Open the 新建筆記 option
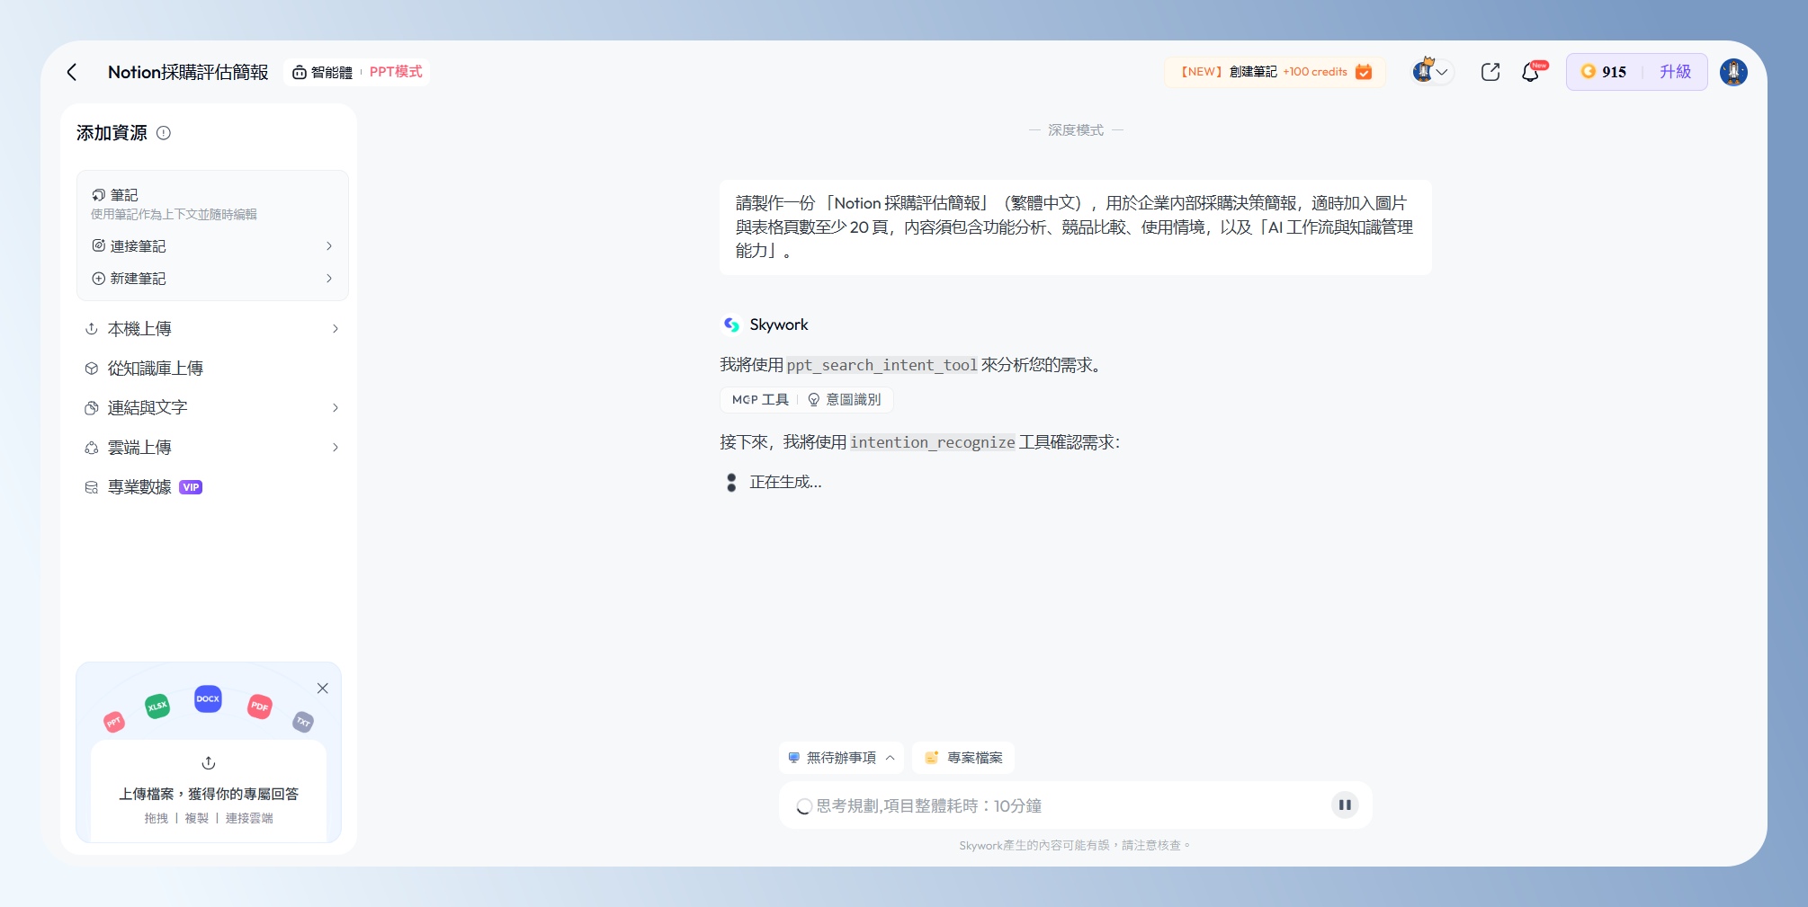 (x=212, y=279)
